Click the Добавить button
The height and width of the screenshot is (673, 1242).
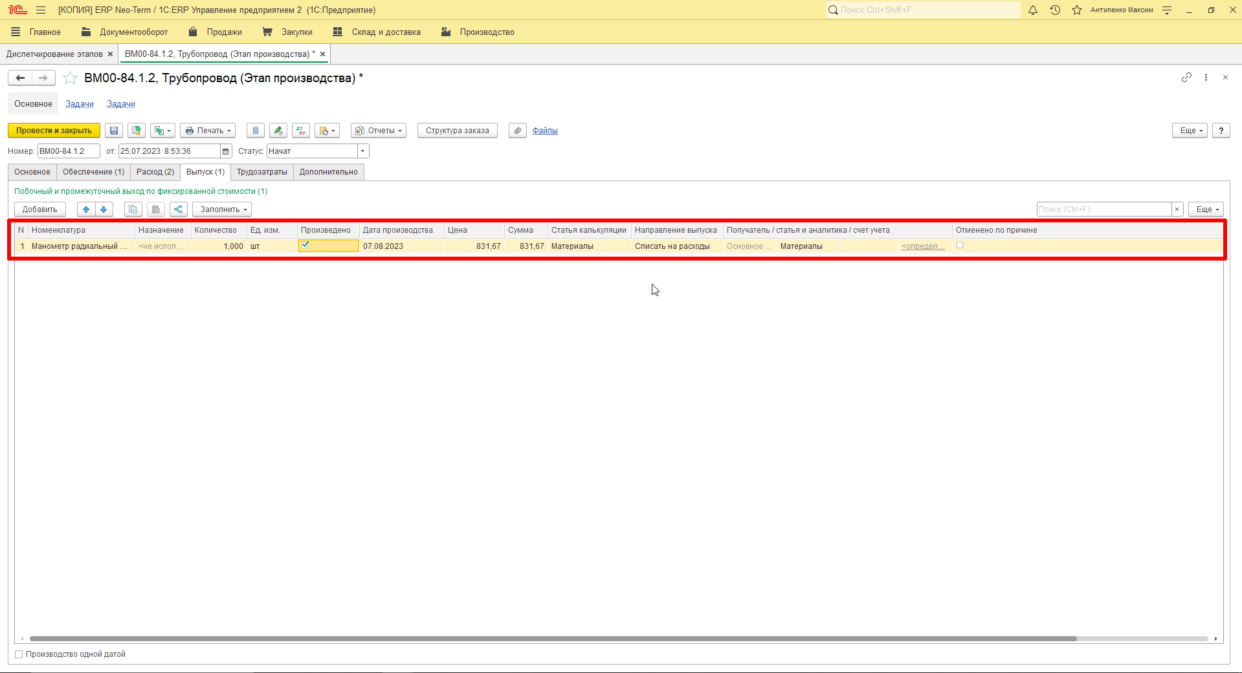click(x=40, y=209)
